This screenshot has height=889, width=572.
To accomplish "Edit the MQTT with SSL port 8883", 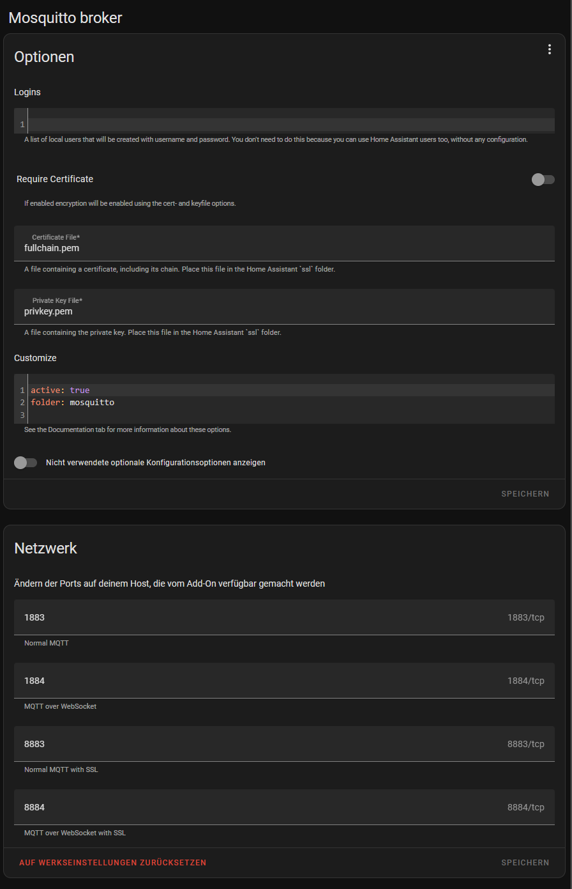I will tap(255, 744).
